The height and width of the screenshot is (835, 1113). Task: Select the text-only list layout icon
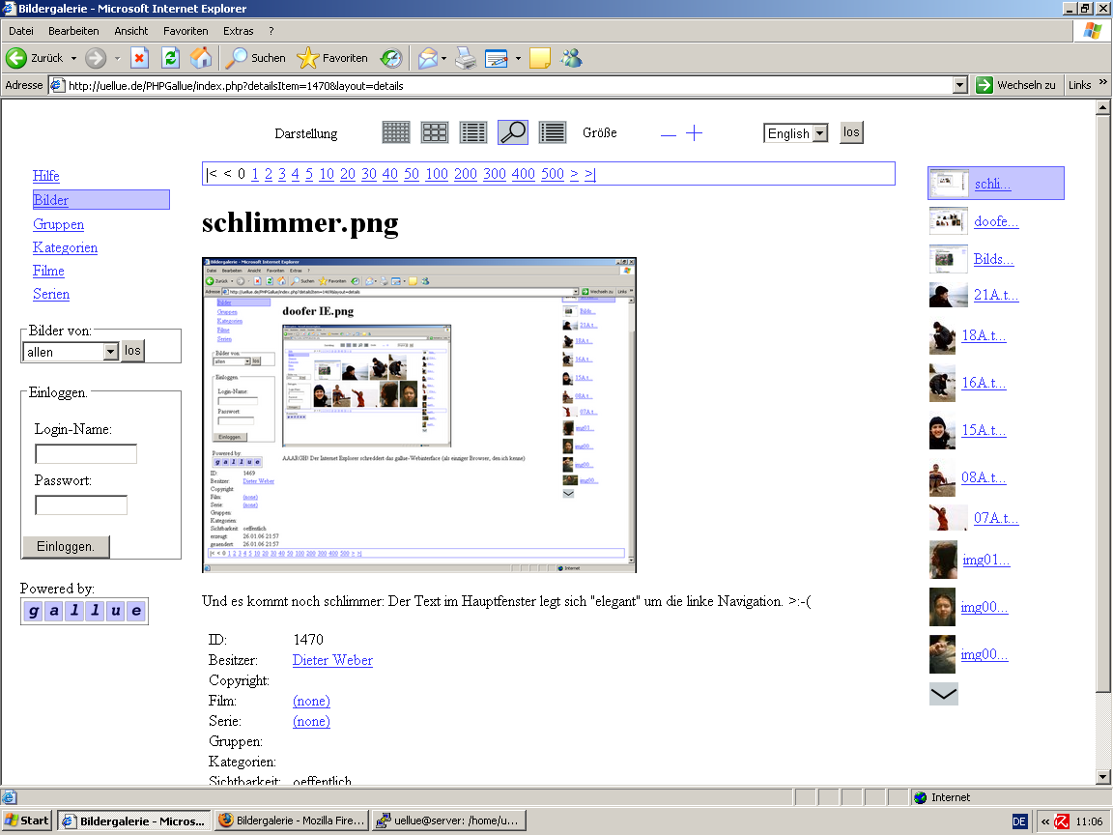(x=552, y=132)
